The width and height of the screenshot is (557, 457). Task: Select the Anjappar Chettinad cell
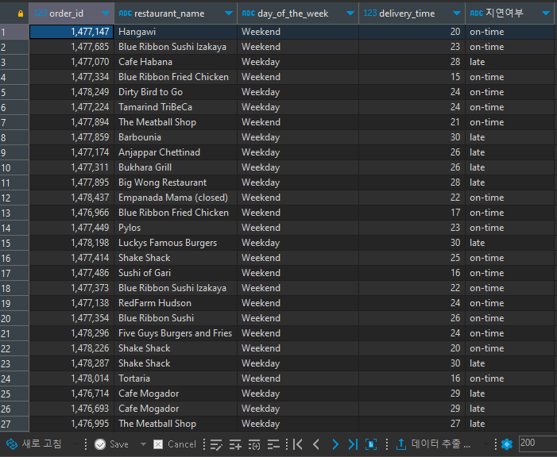point(176,152)
